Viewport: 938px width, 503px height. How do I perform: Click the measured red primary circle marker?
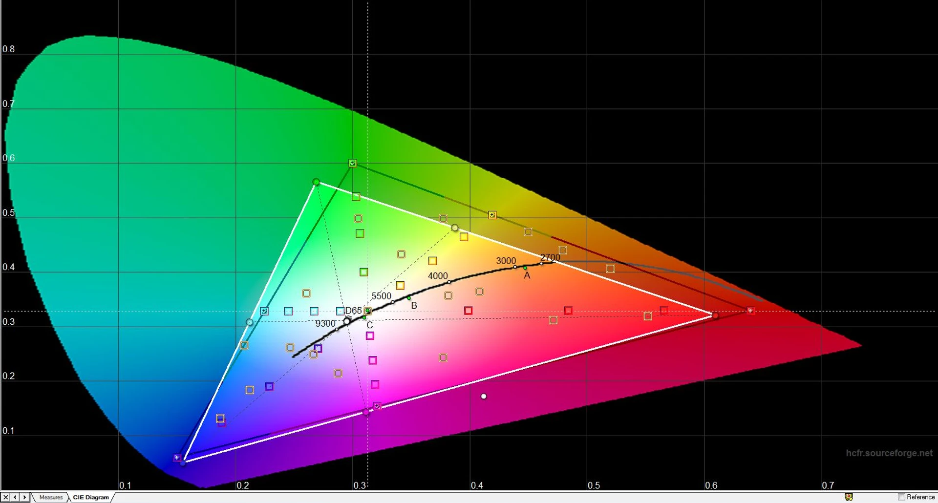click(x=715, y=316)
